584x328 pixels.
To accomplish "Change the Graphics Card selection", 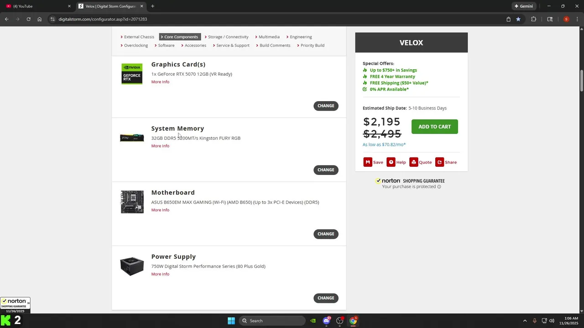I will point(326,106).
